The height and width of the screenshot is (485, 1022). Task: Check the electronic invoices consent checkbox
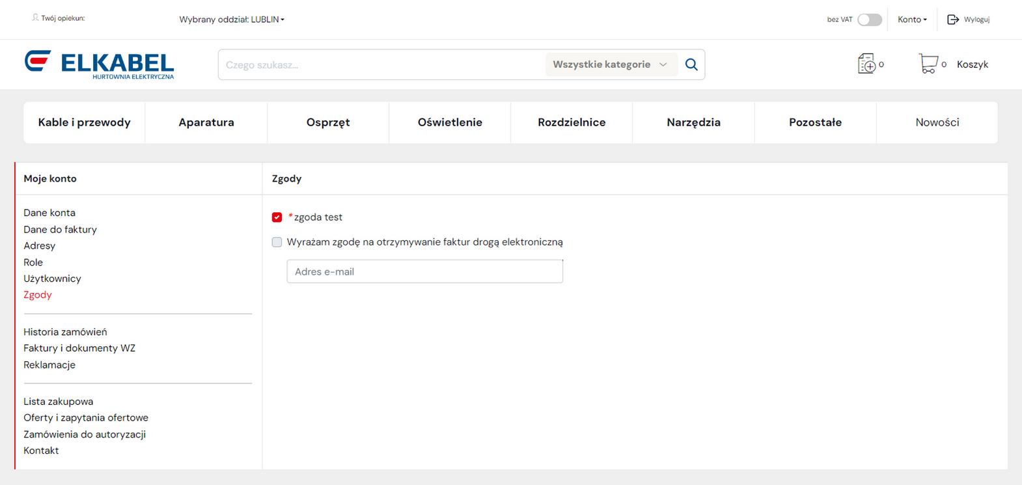pyautogui.click(x=277, y=242)
